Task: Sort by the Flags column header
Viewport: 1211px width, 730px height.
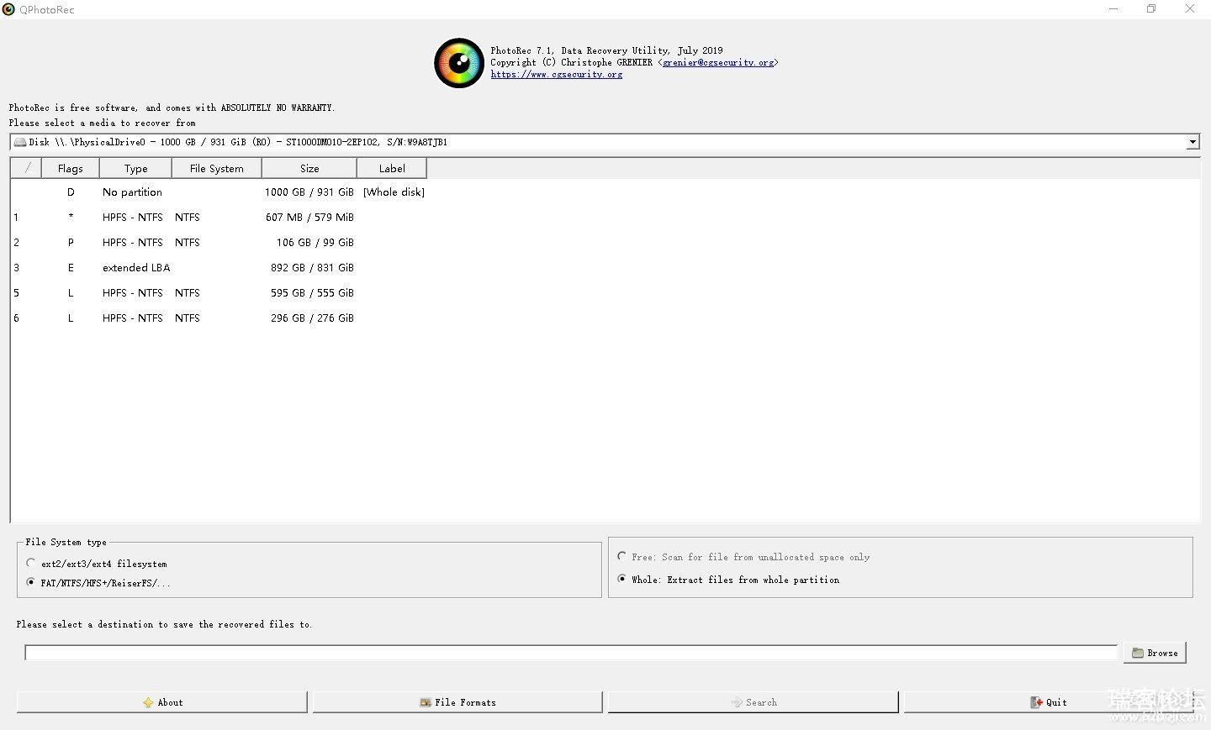Action: click(x=71, y=168)
